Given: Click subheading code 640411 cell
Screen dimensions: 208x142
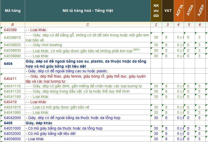Looking at the screenshot, I should coord(10,79).
